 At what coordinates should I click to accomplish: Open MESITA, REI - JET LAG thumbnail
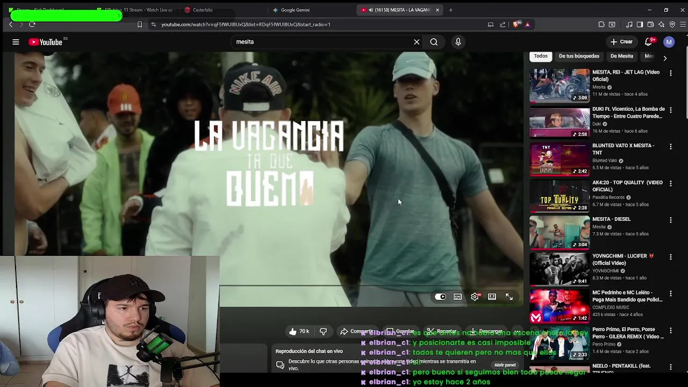point(560,85)
